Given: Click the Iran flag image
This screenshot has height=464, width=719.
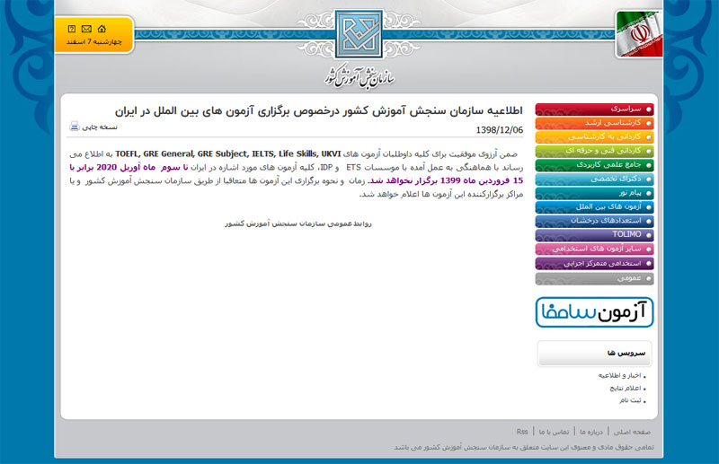Looking at the screenshot, I should (x=639, y=34).
